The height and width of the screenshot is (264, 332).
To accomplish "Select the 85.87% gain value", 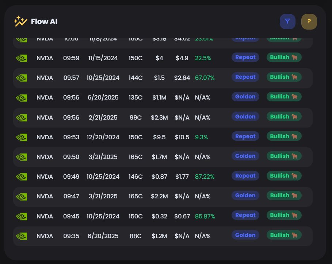I will pyautogui.click(x=205, y=216).
